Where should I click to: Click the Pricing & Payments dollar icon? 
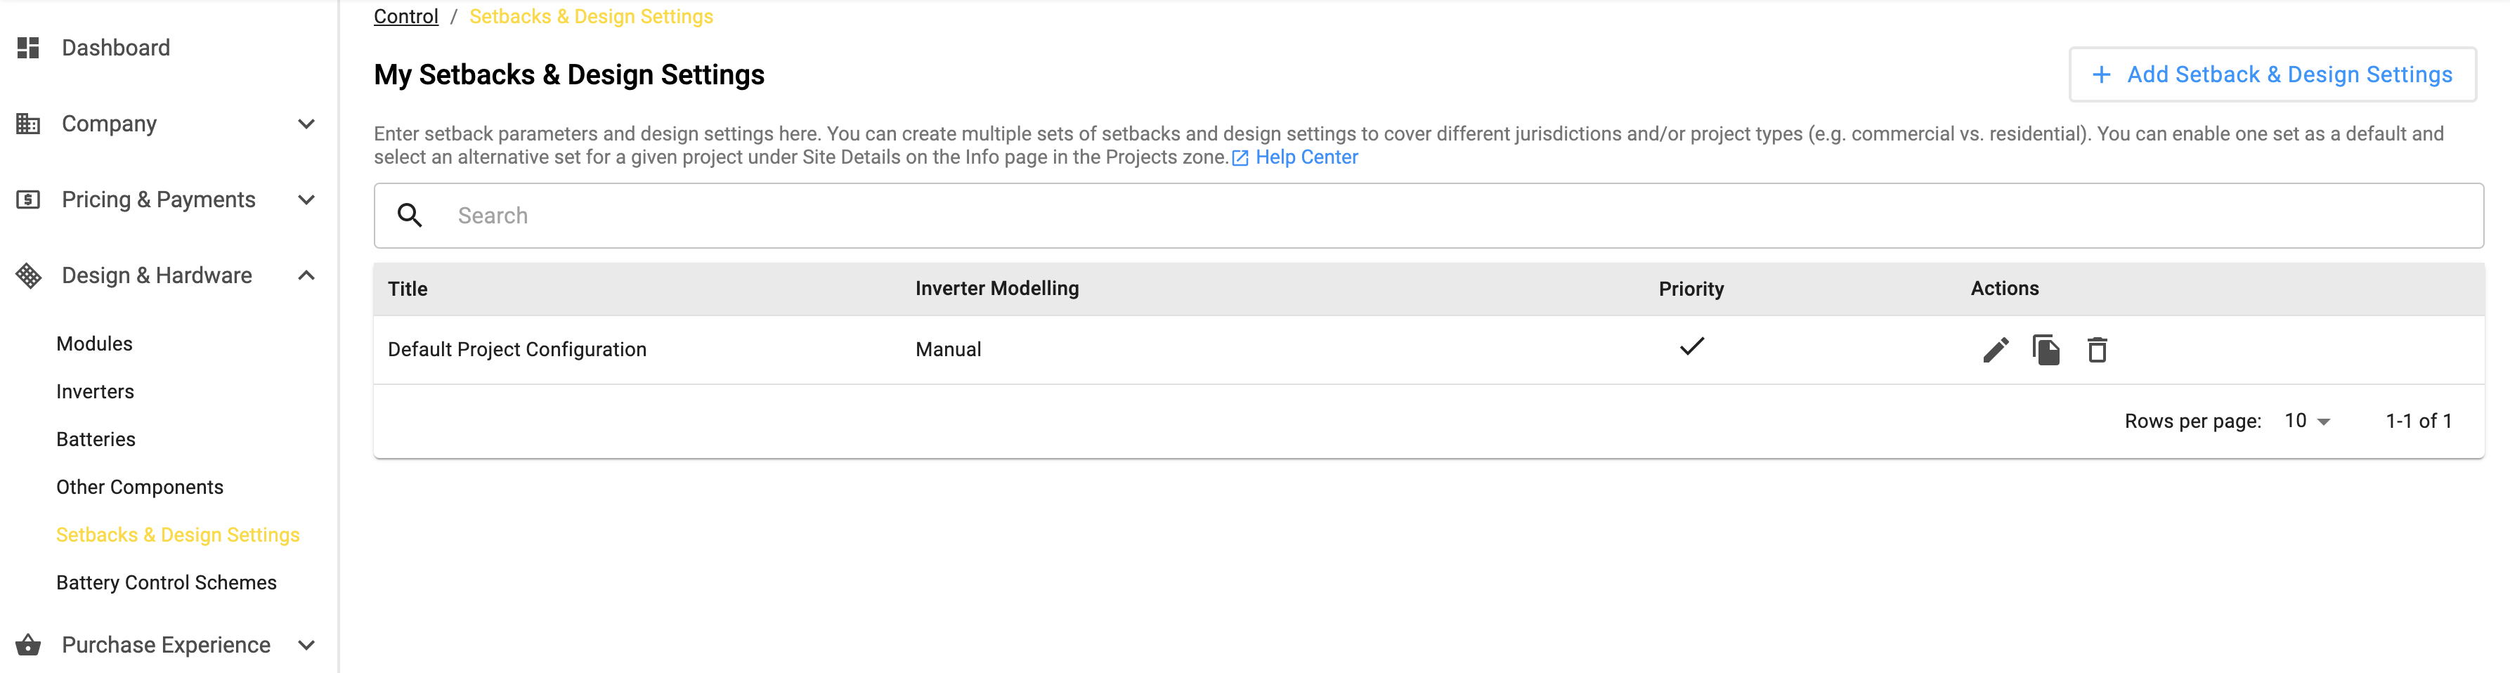coord(28,200)
